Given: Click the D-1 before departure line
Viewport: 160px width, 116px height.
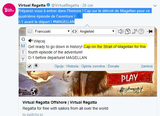Looking at the screenshot, I should pyautogui.click(x=57, y=58).
